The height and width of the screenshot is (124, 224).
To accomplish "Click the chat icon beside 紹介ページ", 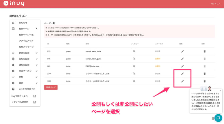I will coord(13,29).
